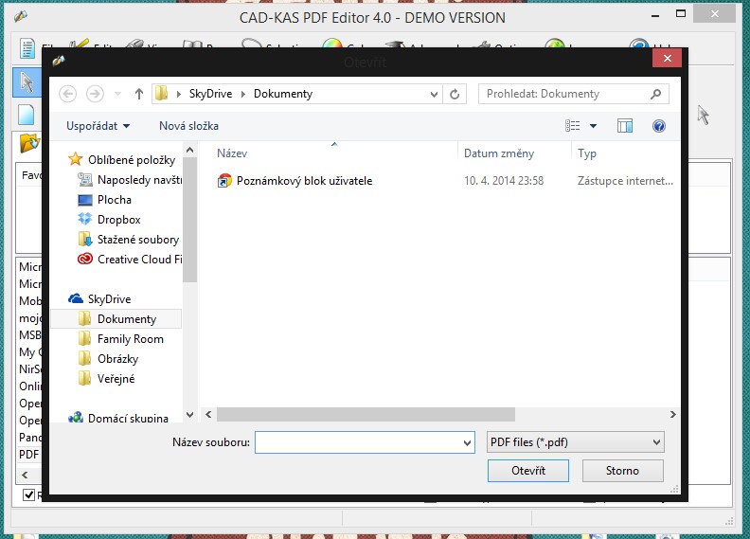The image size is (750, 539).
Task: Create a new folder with Nová složka
Action: point(189,126)
